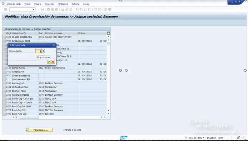Click the Enter checkmark icon in toolbar
The image size is (248, 141).
coord(5,10)
